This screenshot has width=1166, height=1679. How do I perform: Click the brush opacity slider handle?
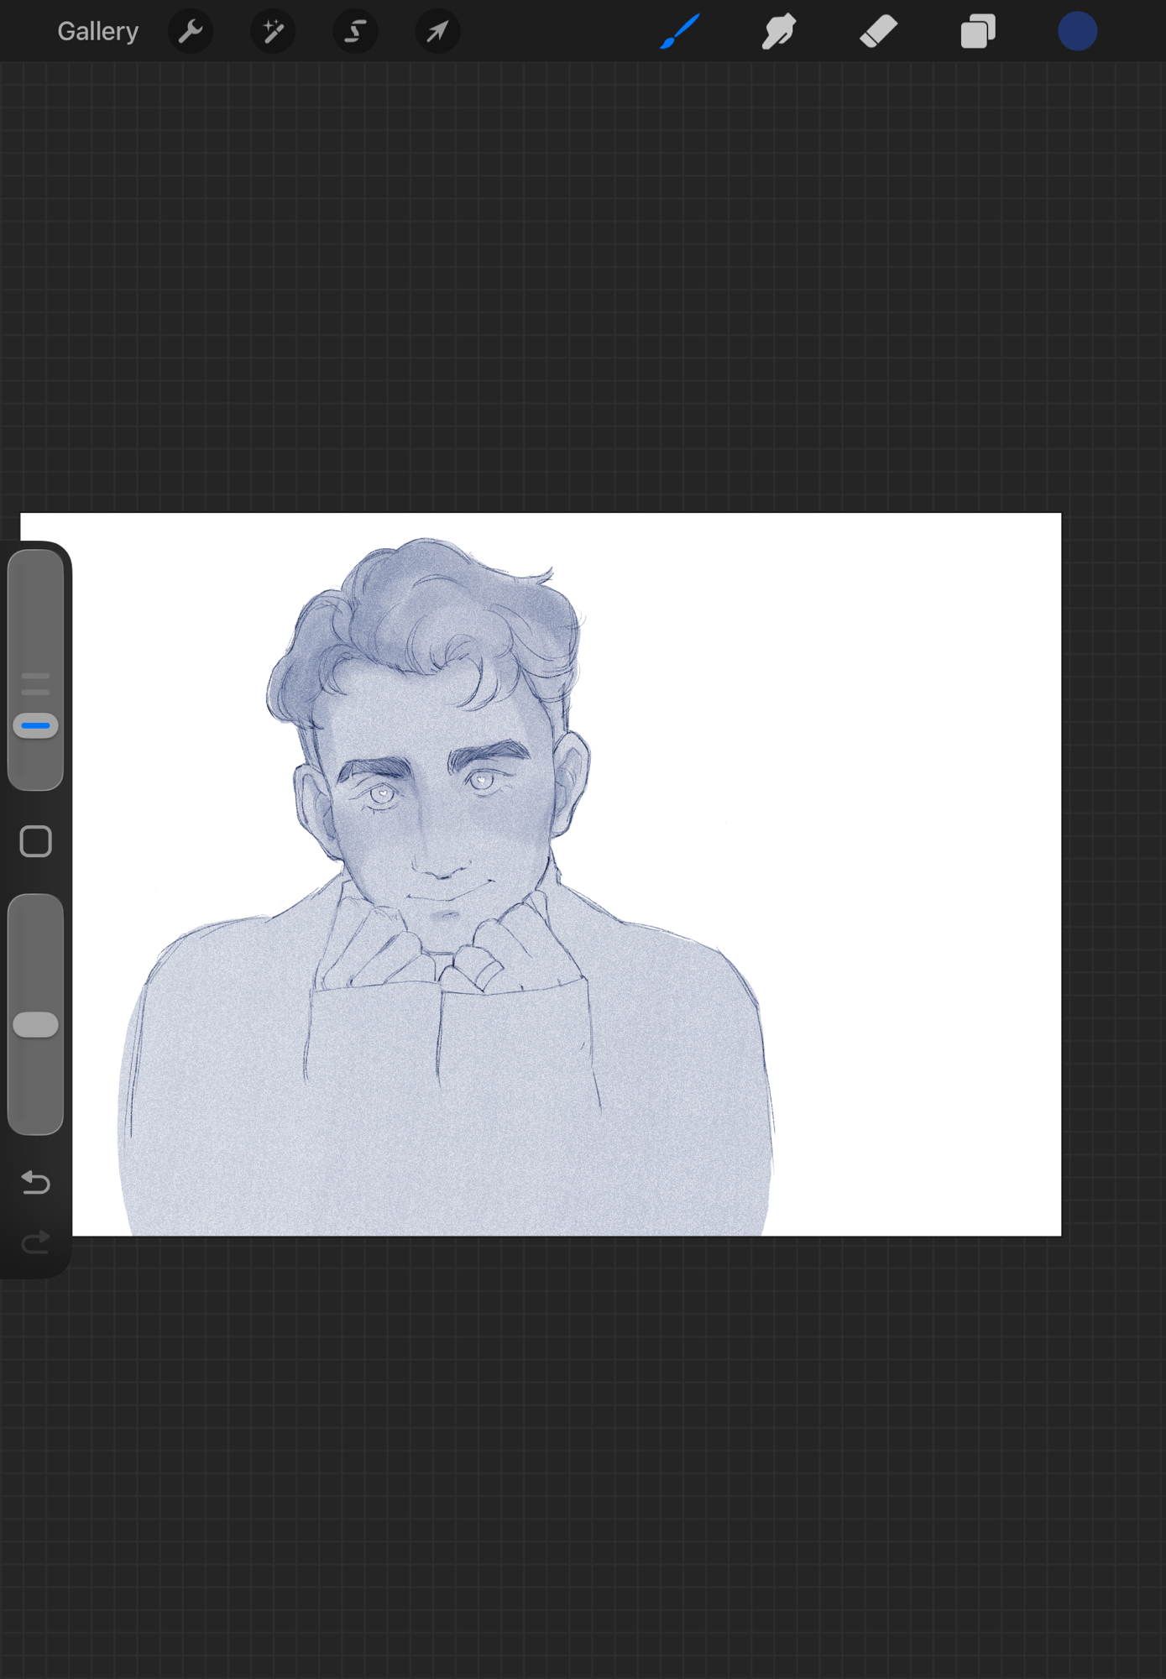click(x=35, y=1025)
